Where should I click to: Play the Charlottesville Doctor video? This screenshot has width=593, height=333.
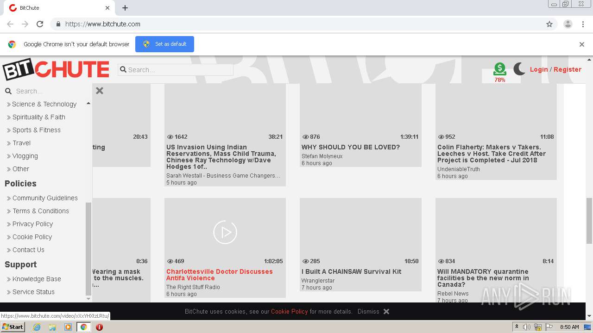click(x=225, y=232)
